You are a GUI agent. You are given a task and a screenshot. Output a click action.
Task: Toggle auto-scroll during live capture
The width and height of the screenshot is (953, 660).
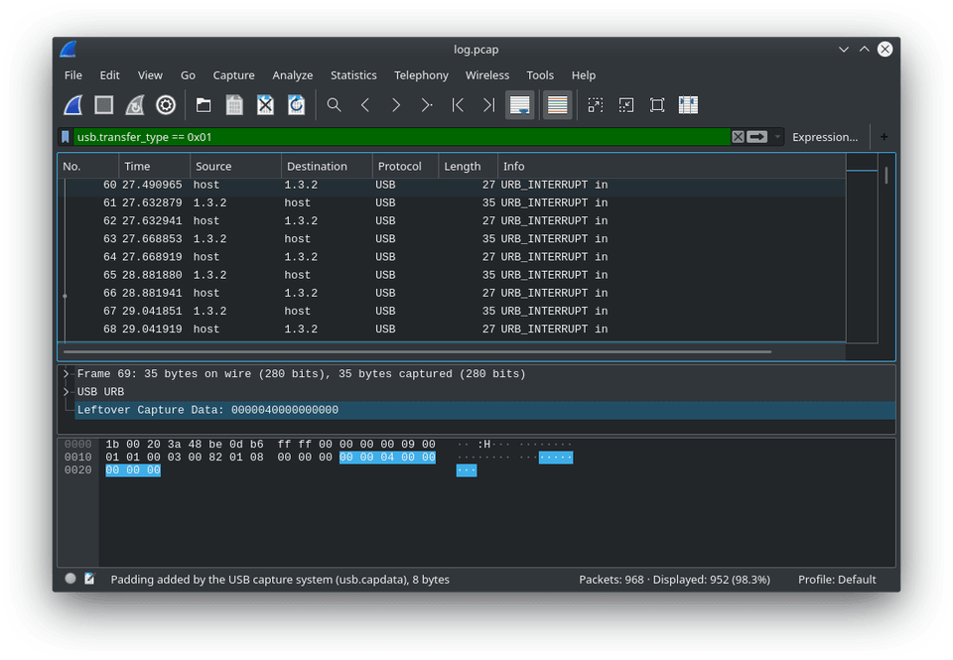tap(519, 105)
